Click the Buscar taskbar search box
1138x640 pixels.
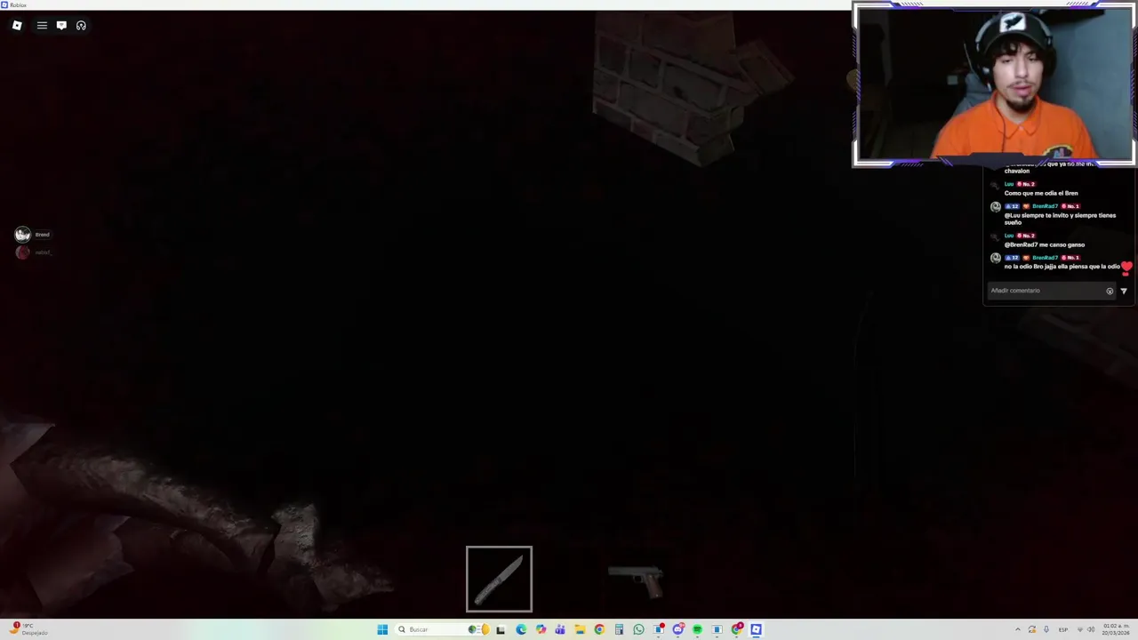442,629
